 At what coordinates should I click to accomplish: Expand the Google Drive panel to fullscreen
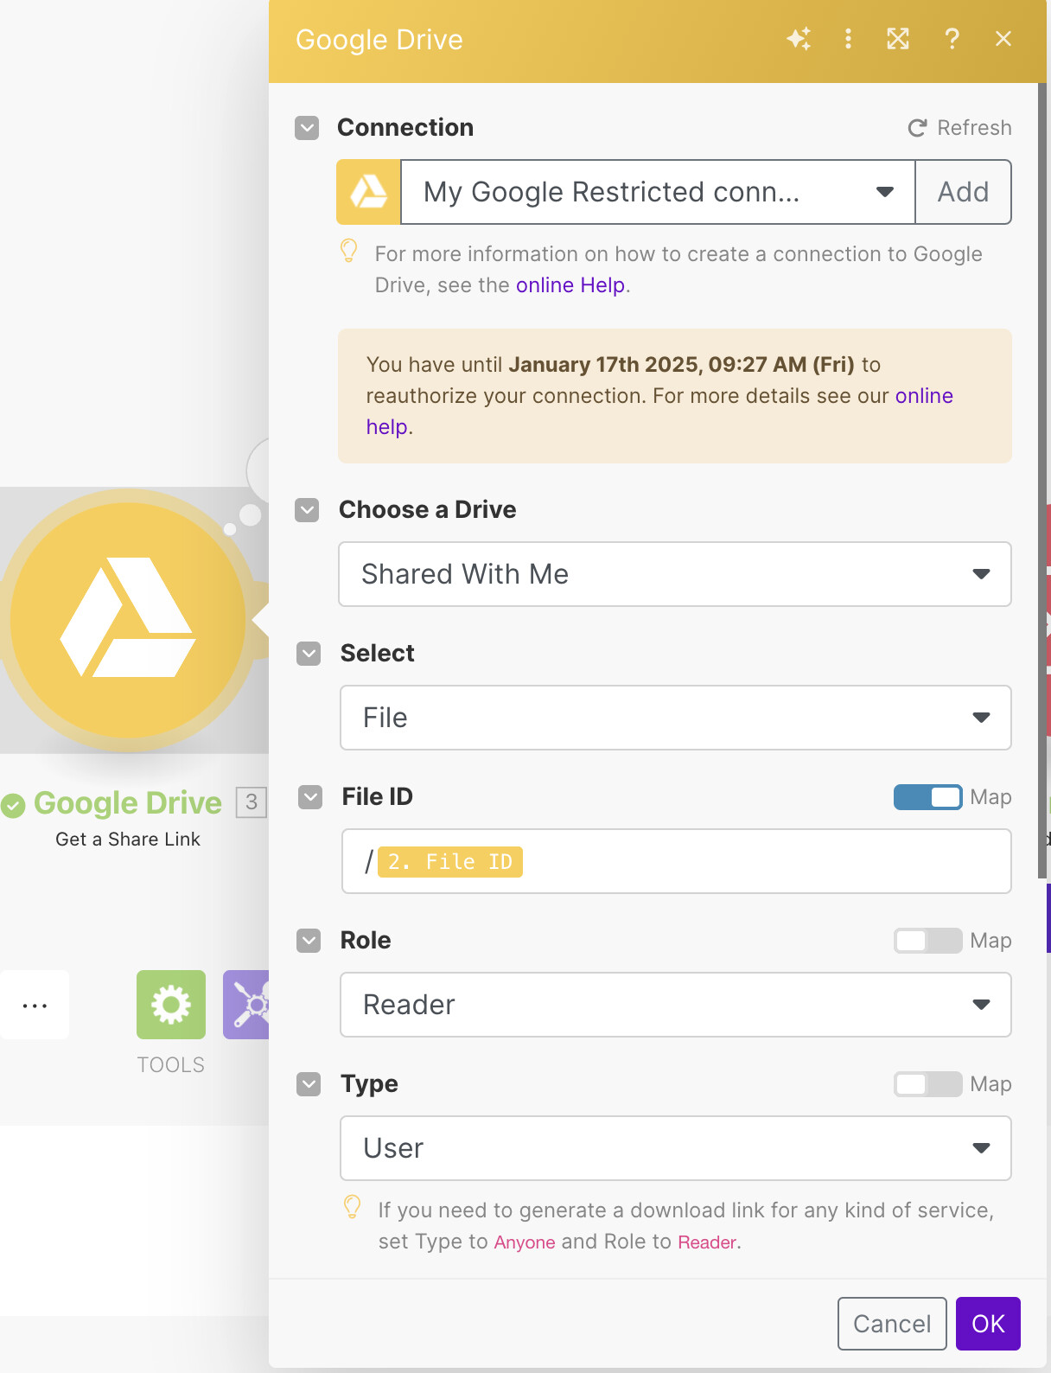coord(898,39)
